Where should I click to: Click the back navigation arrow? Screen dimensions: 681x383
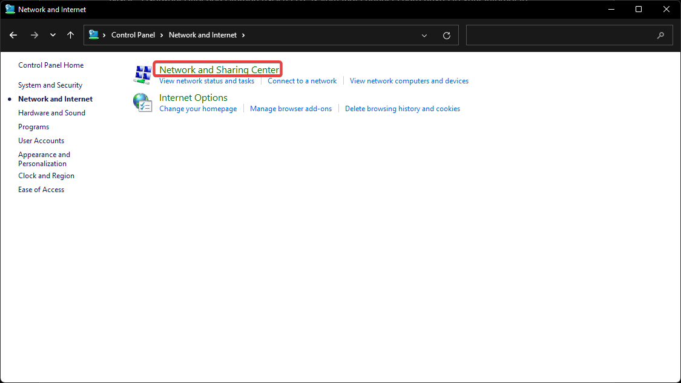(x=13, y=35)
